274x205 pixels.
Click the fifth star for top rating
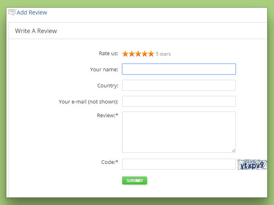151,54
